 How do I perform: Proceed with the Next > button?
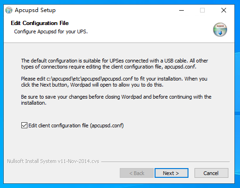(171, 173)
